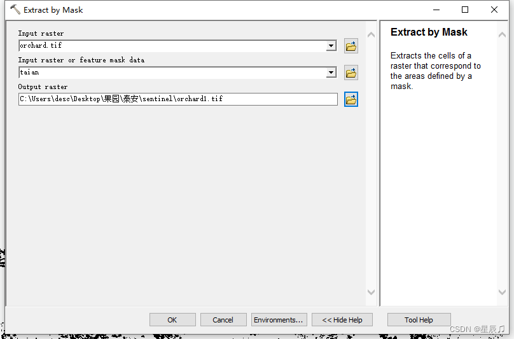Select the 'Input raster' label text
This screenshot has height=339, width=514.
point(41,34)
